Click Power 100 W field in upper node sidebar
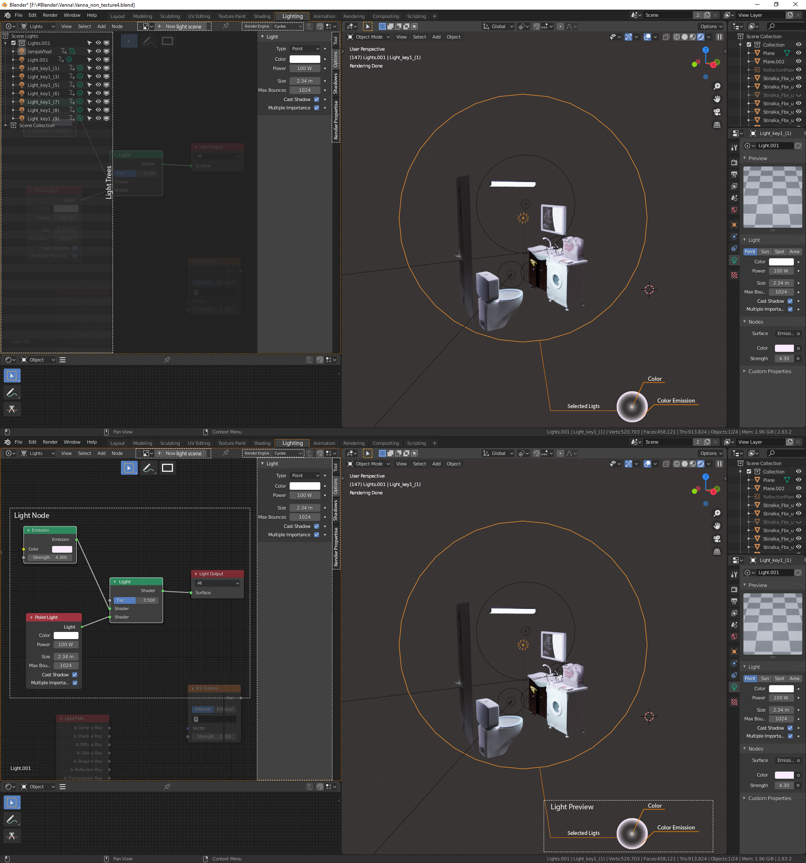The image size is (806, 863). (x=305, y=69)
